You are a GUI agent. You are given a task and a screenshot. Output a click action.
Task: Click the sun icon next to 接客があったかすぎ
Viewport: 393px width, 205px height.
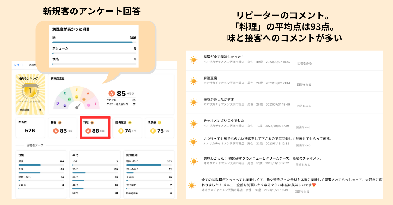point(193,102)
